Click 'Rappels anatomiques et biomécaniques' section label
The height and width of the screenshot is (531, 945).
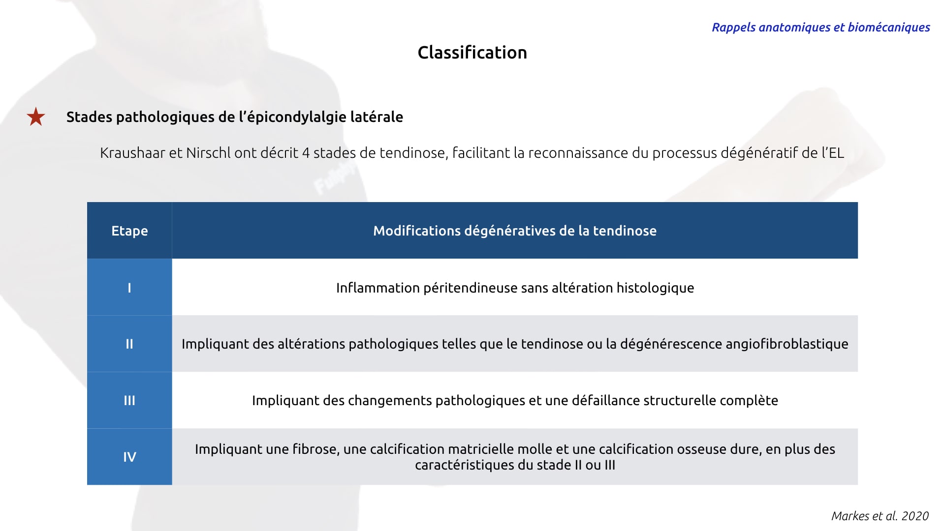(820, 27)
